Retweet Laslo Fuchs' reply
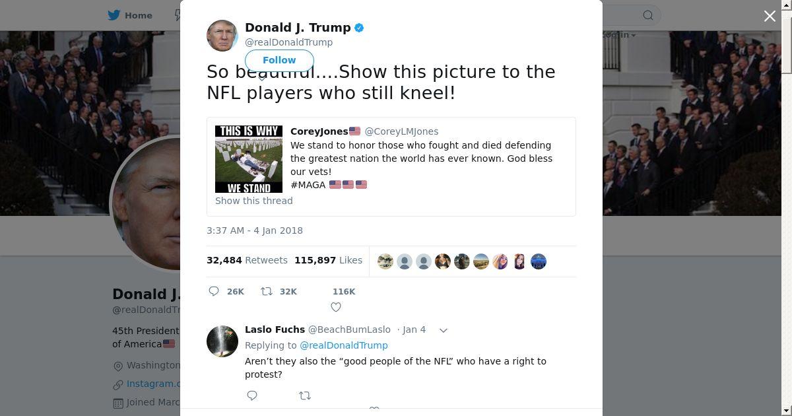792x416 pixels. click(x=305, y=396)
